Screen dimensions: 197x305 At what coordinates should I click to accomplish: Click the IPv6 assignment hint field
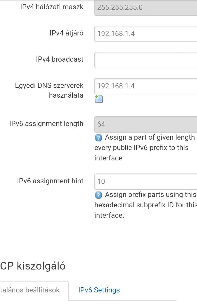pyautogui.click(x=146, y=182)
